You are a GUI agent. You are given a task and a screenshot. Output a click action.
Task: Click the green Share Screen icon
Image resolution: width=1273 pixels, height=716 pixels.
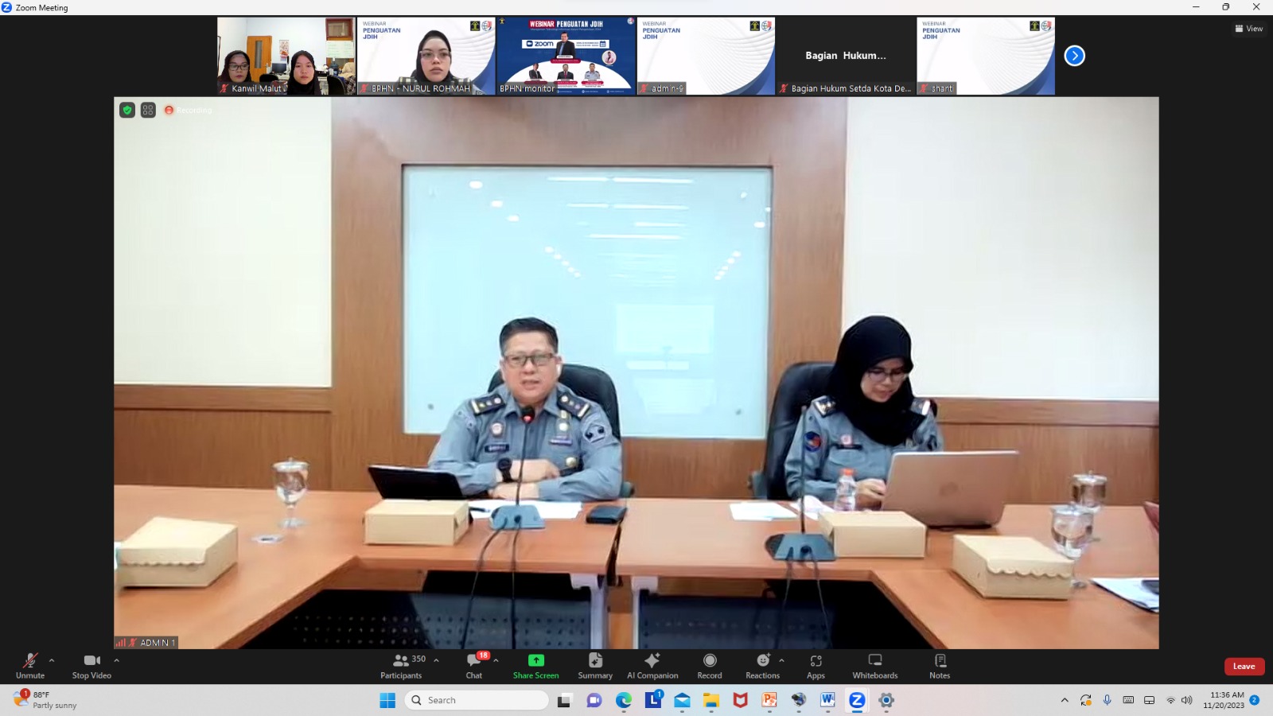tap(535, 660)
